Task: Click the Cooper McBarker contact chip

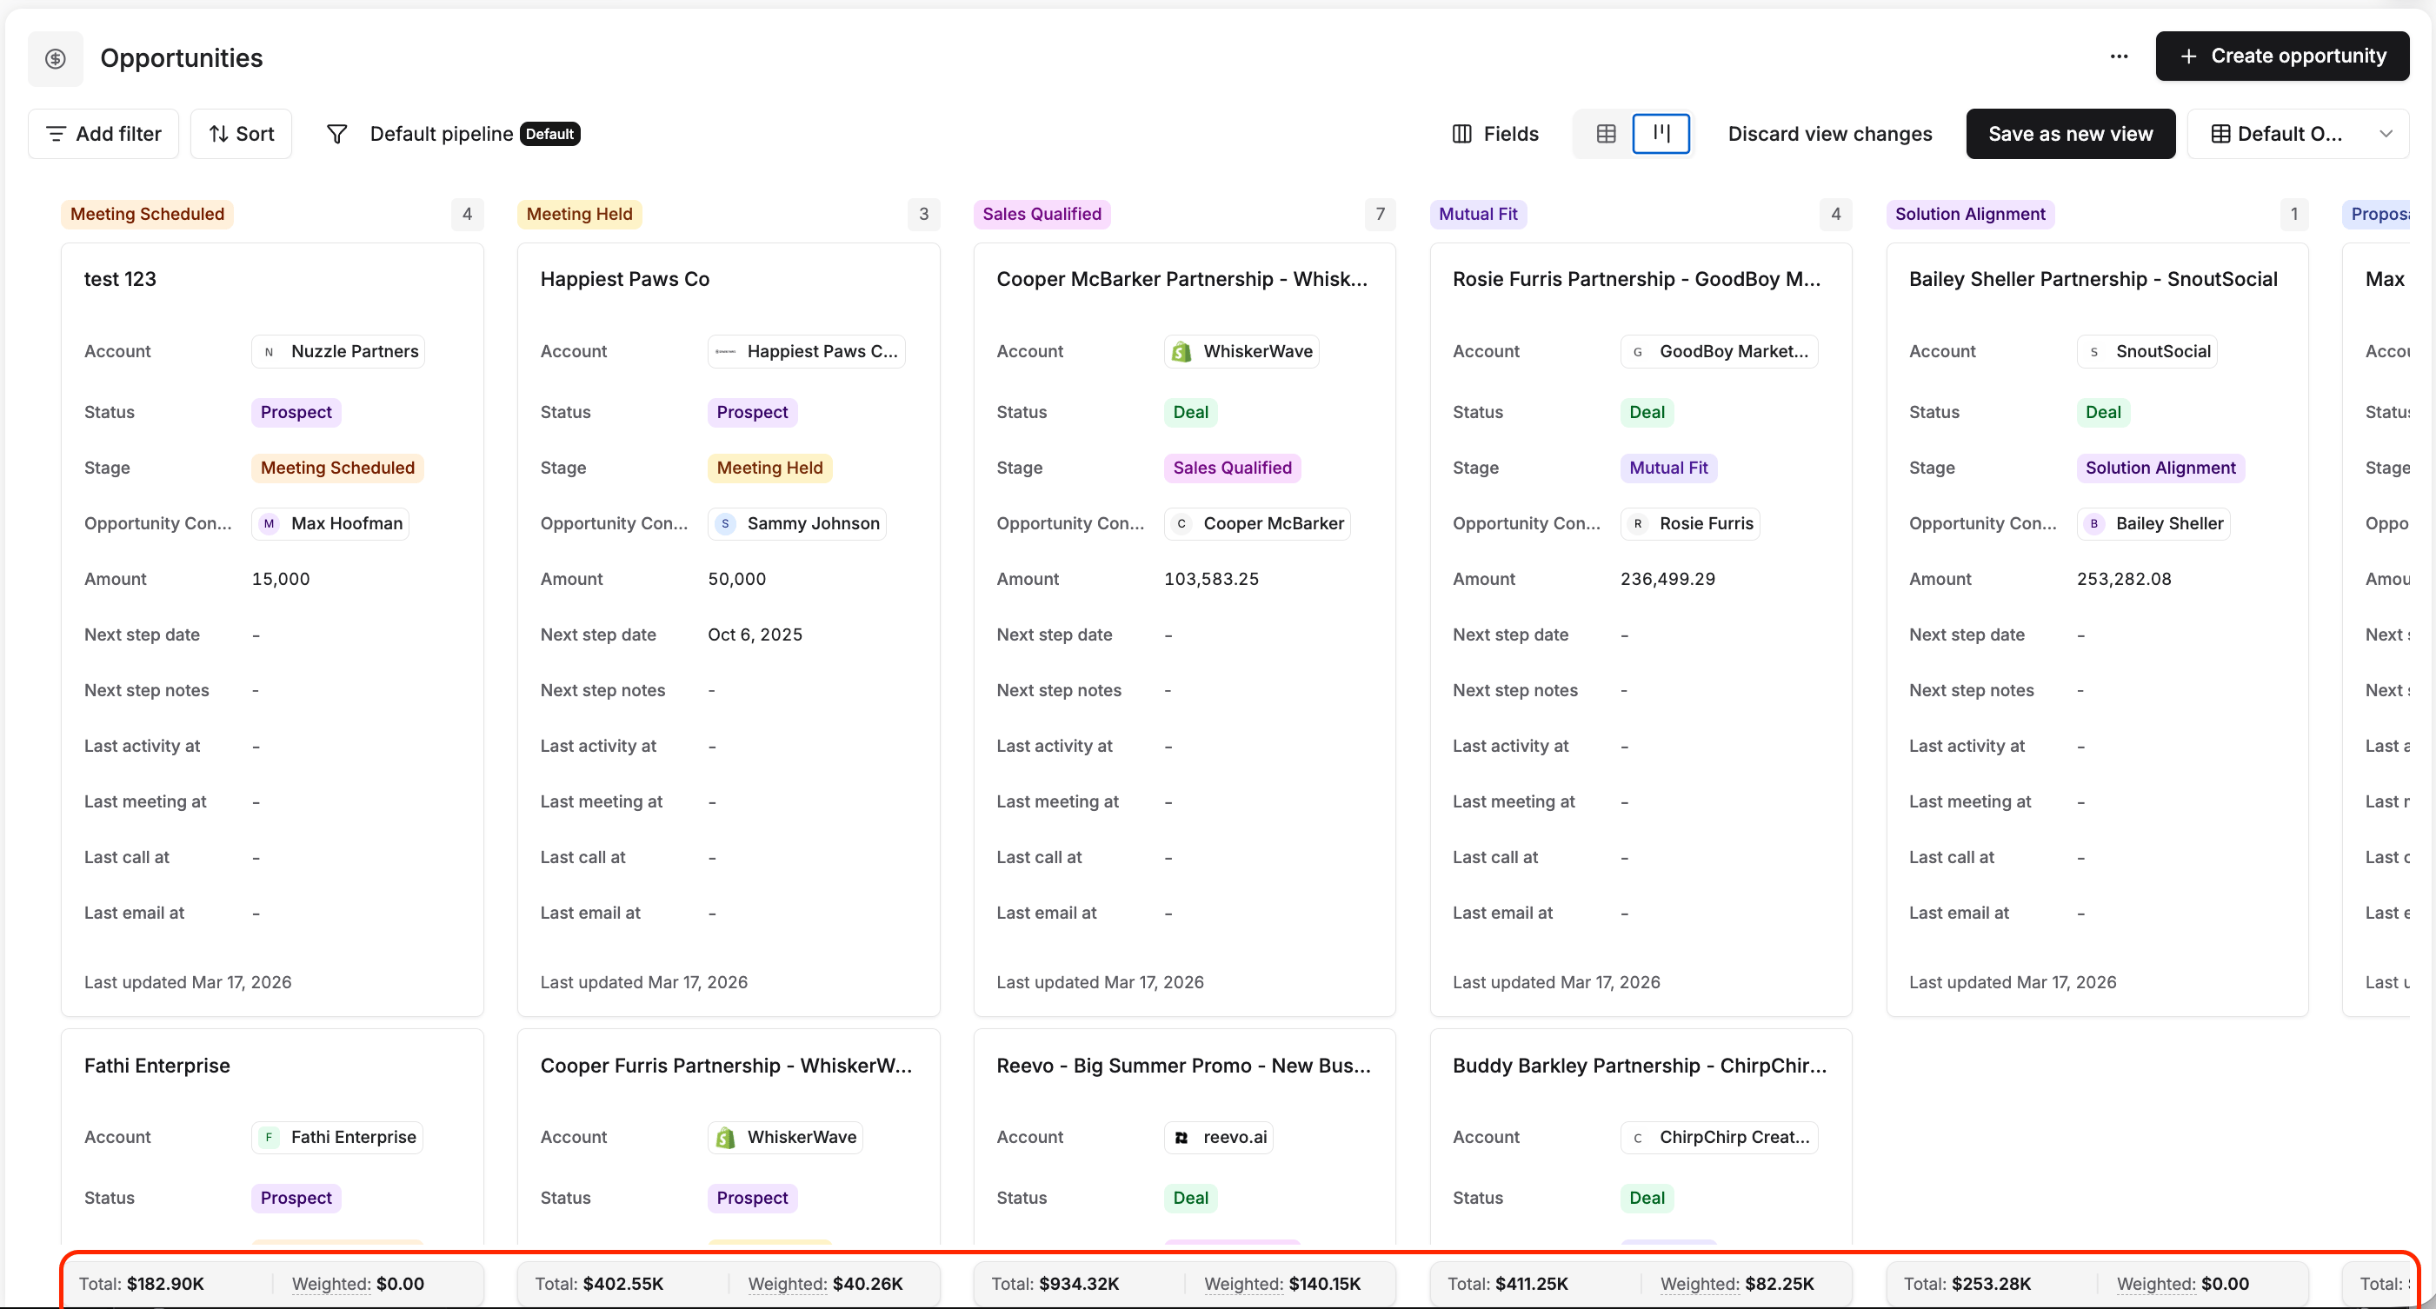Action: point(1257,522)
